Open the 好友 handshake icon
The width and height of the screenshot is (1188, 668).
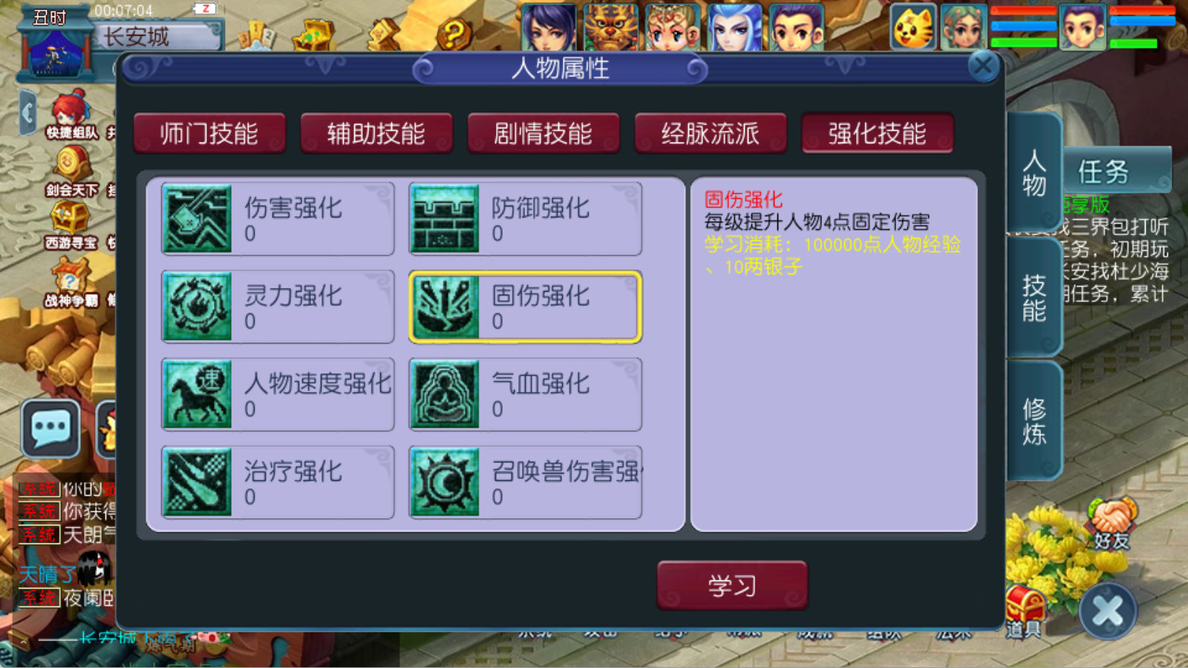[1112, 524]
